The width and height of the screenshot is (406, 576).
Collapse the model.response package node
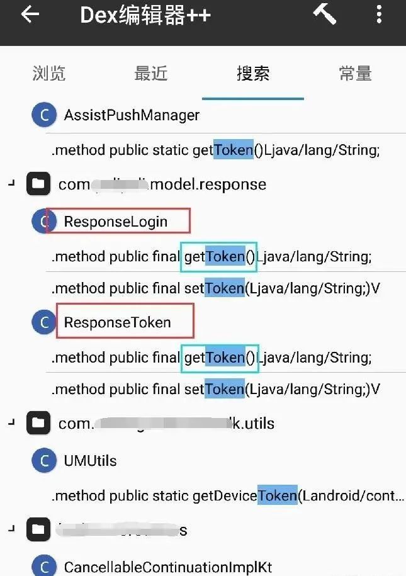[12, 183]
